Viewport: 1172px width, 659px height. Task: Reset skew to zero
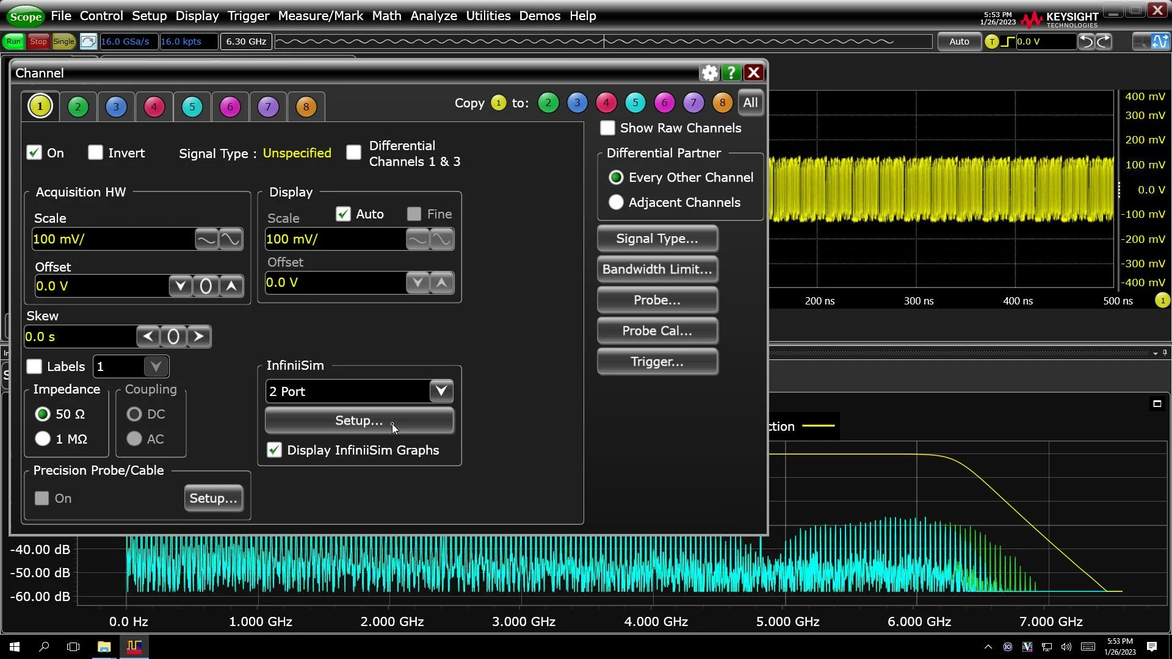point(173,337)
